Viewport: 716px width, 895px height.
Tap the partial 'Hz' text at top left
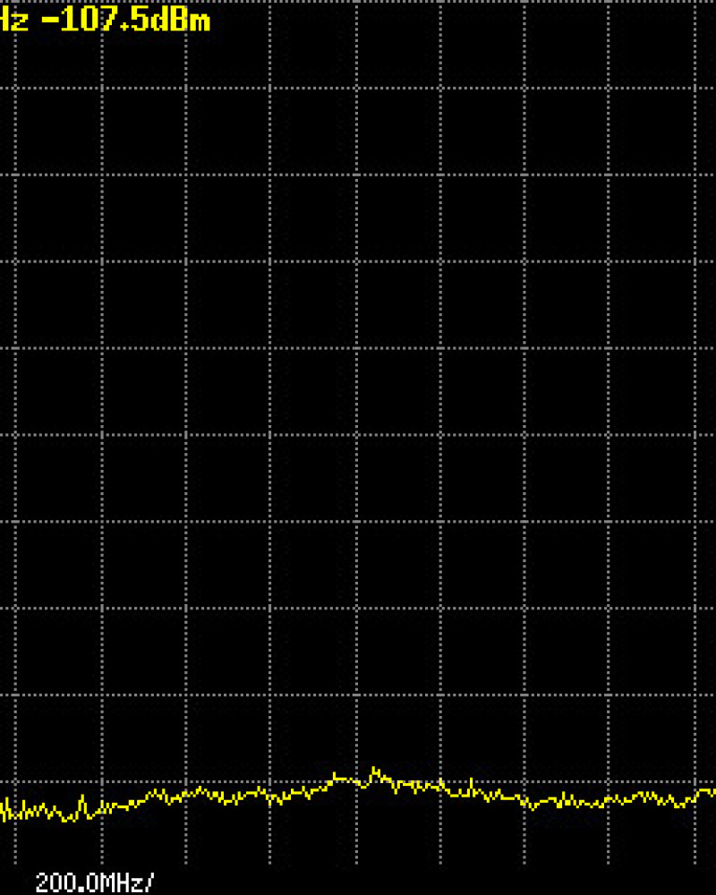click(x=14, y=20)
